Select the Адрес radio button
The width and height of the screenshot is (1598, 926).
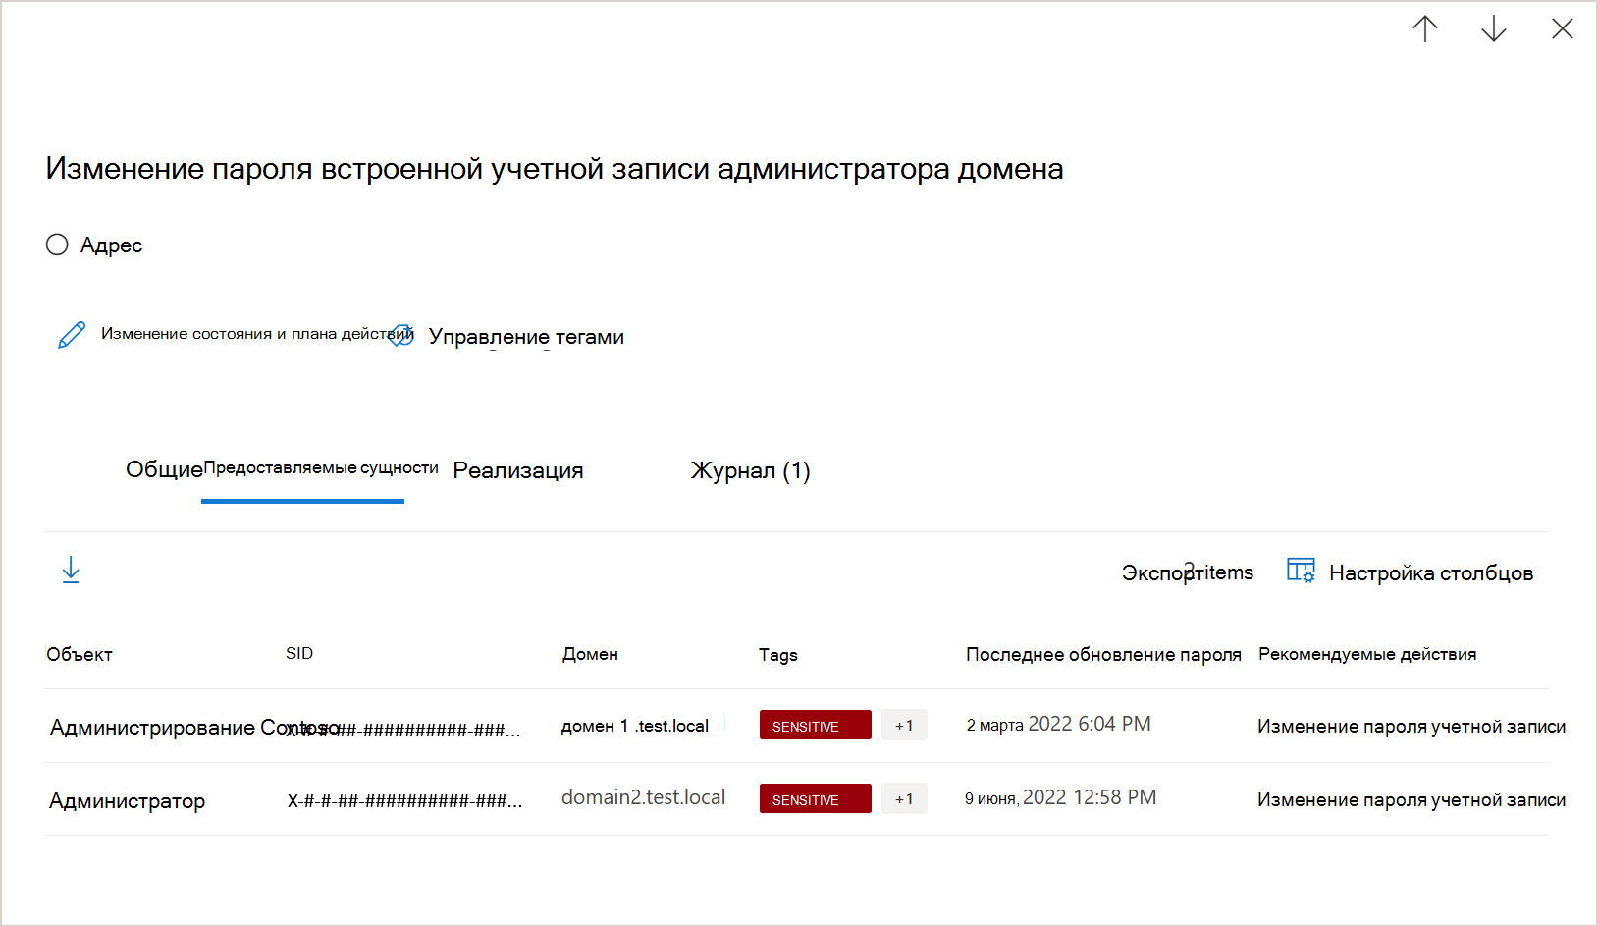[x=57, y=245]
